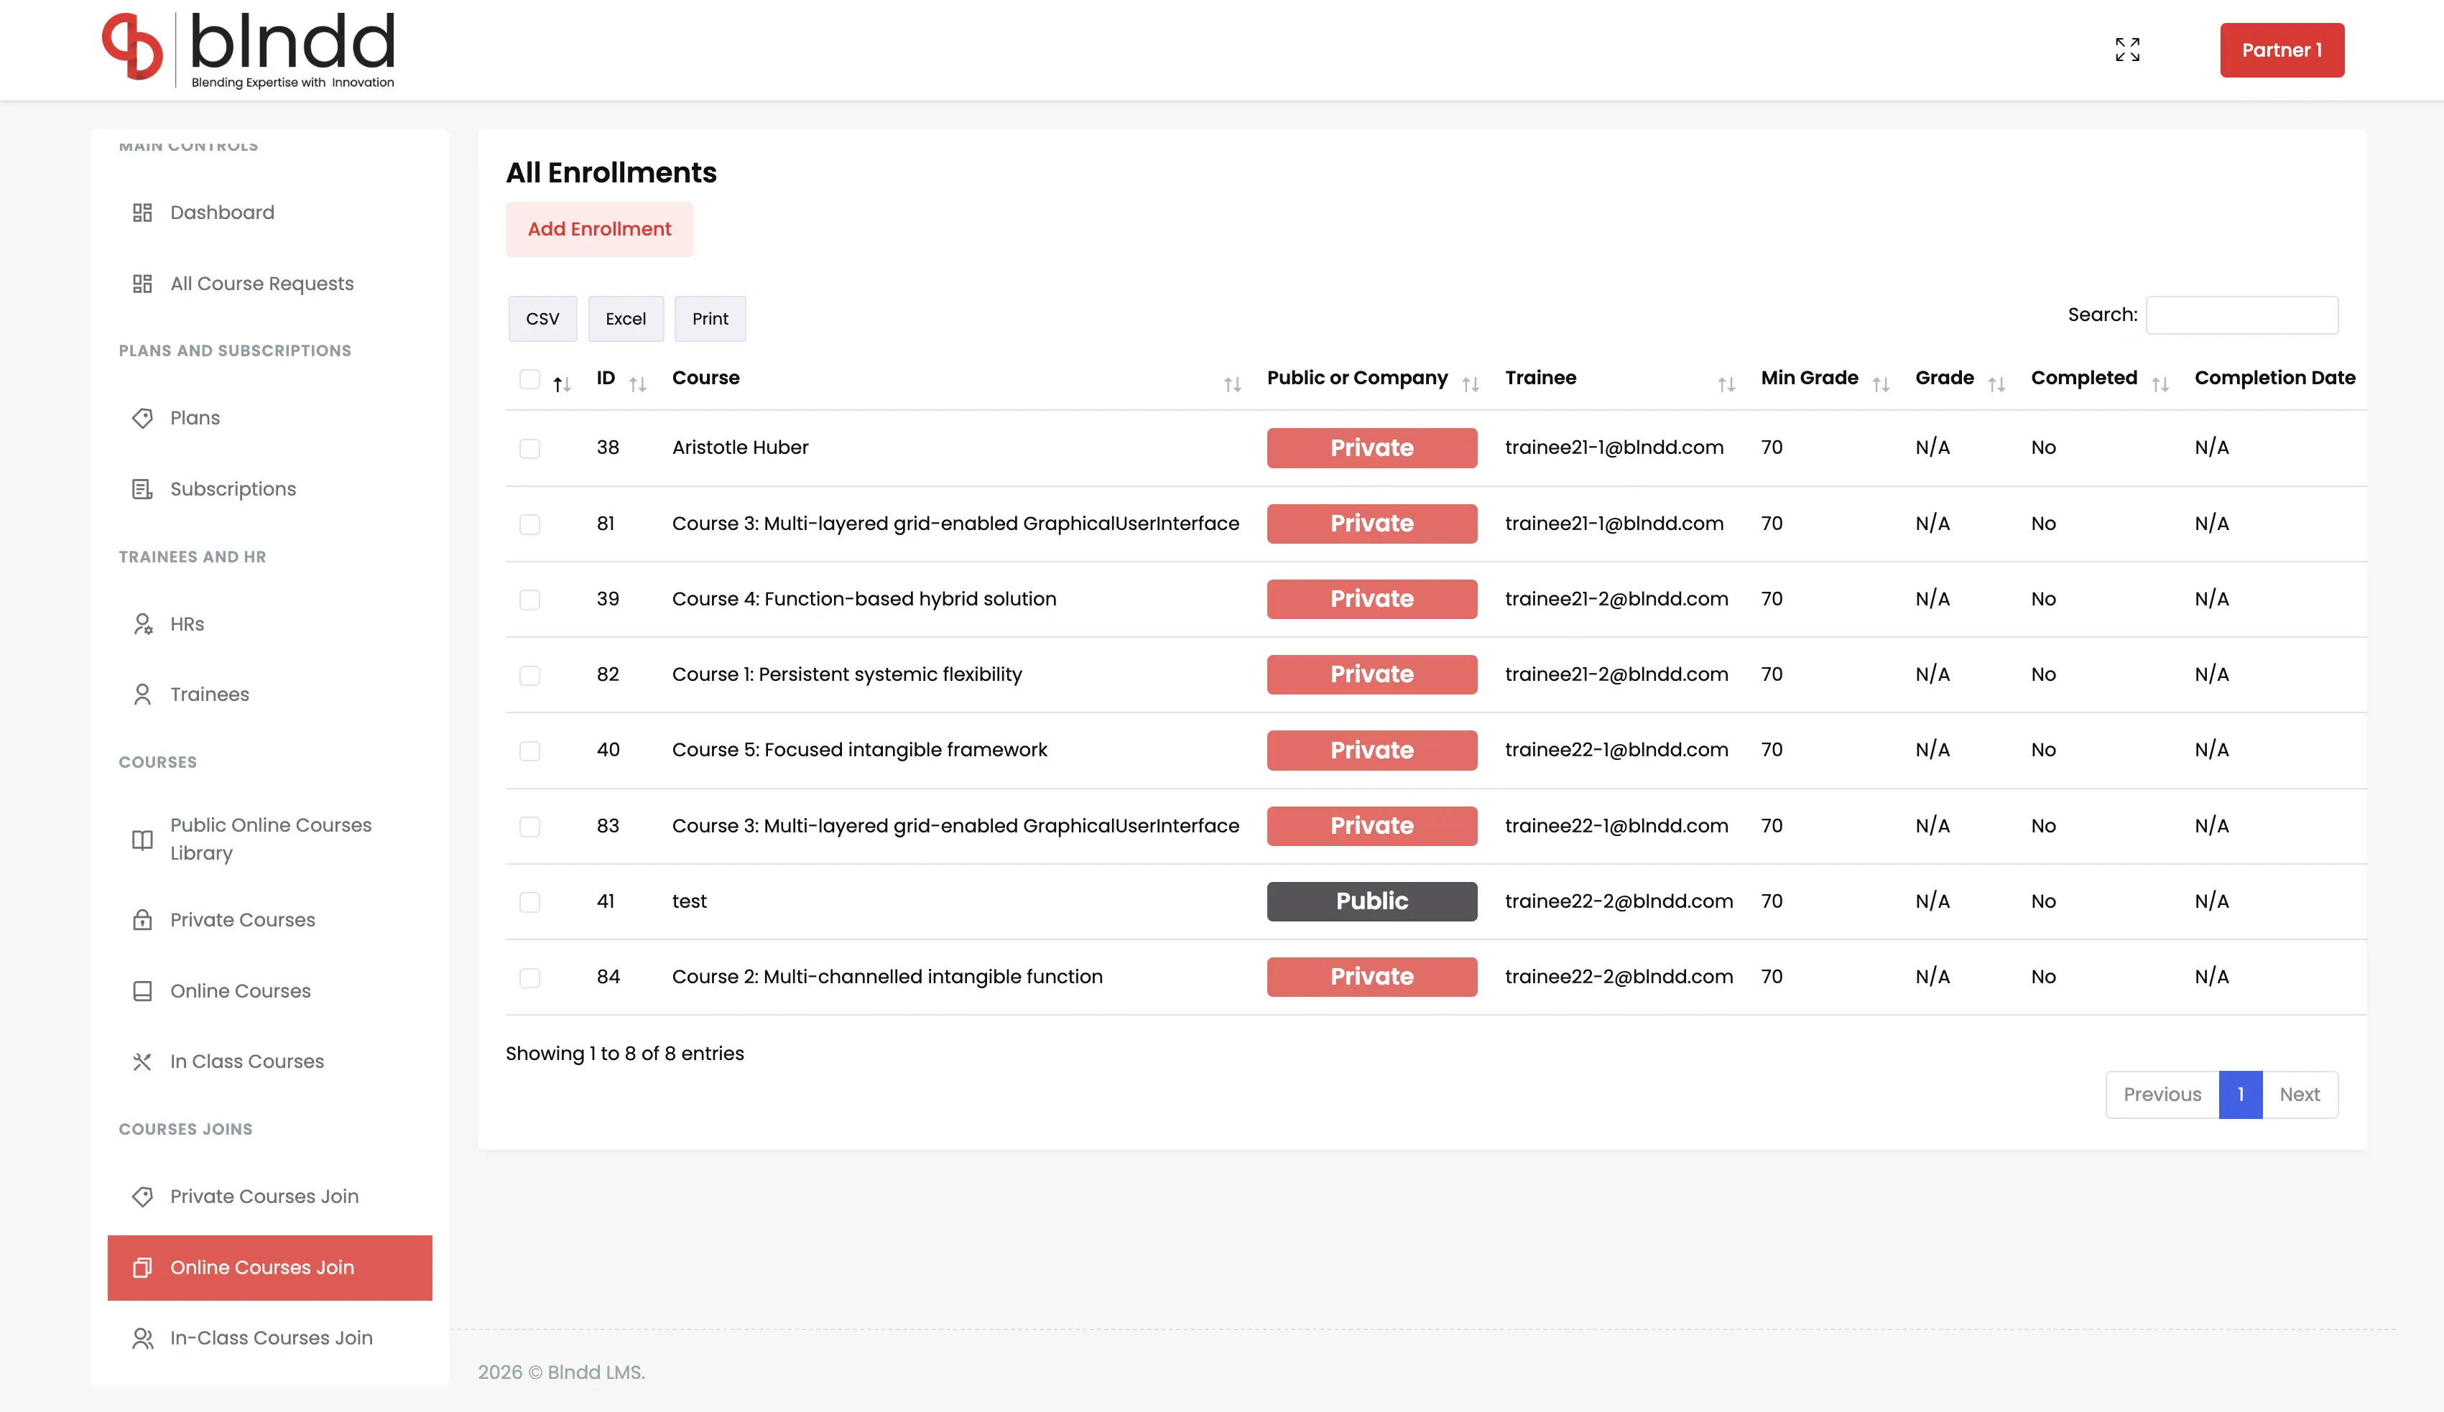Click Add Enrollment button

[x=599, y=229]
